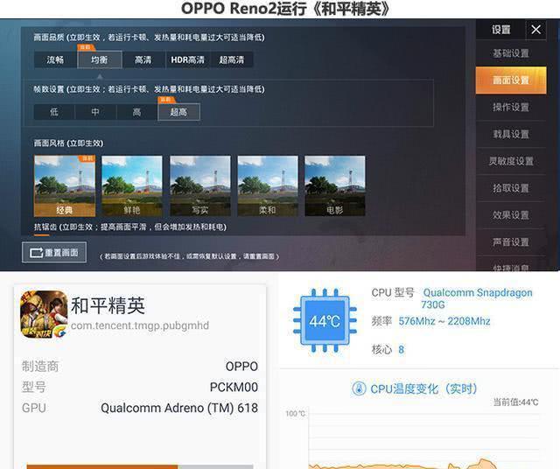Click the CPU model Qualcomm Snapdragon 730G
The height and width of the screenshot is (469, 560).
click(476, 298)
